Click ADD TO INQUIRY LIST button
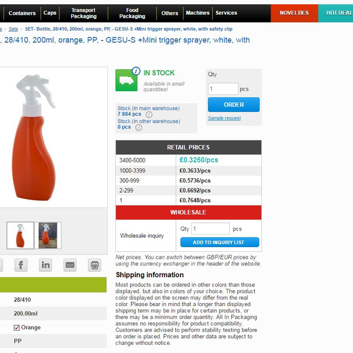 (x=219, y=242)
